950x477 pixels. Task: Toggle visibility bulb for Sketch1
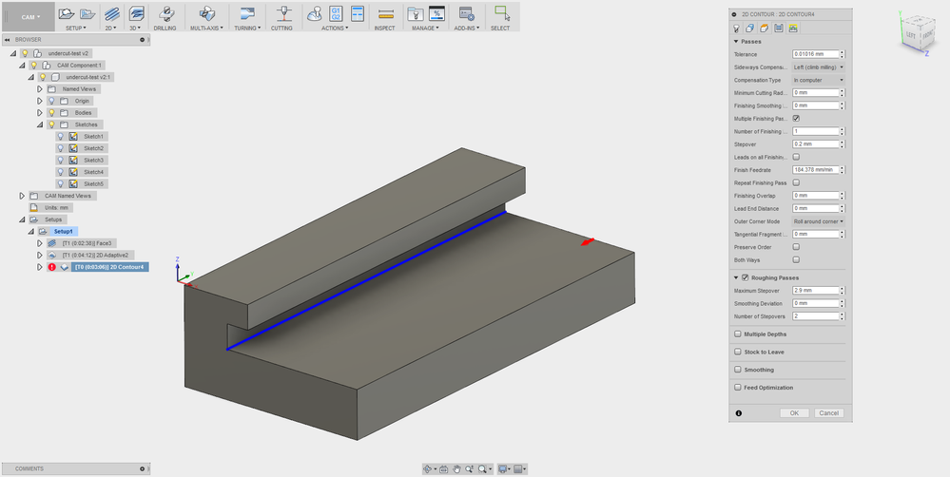point(60,136)
